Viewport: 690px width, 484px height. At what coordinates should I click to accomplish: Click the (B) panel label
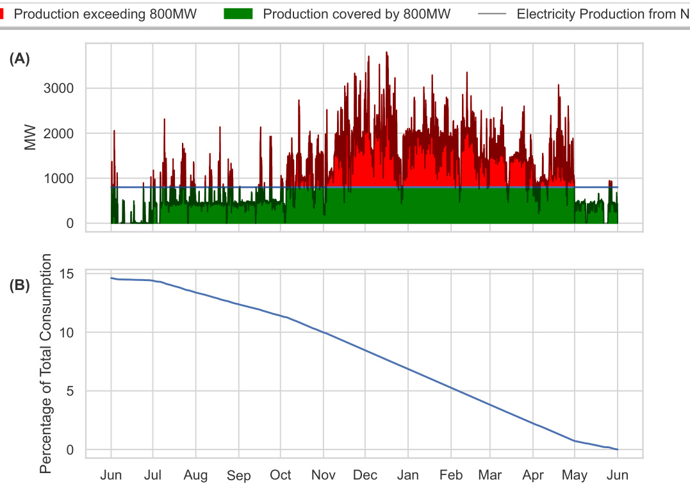tap(19, 285)
